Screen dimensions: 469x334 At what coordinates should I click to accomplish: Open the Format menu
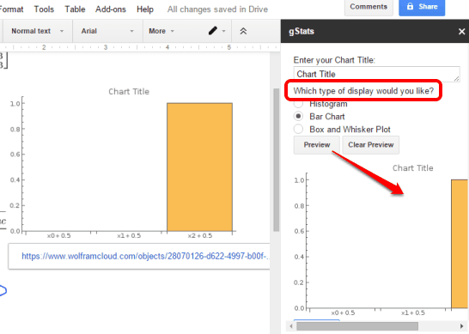[x=11, y=9]
